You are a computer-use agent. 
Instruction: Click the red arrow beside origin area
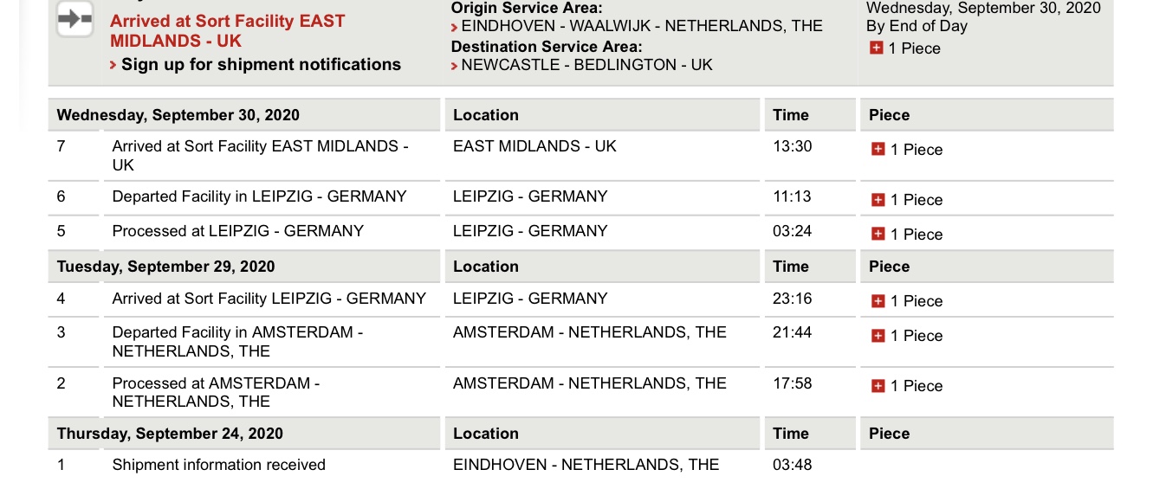(x=454, y=28)
